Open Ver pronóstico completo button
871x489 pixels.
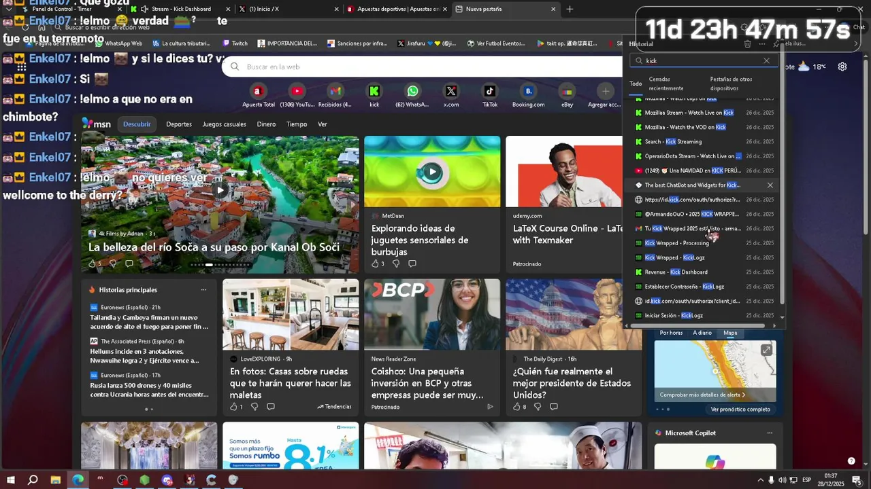[x=740, y=410]
